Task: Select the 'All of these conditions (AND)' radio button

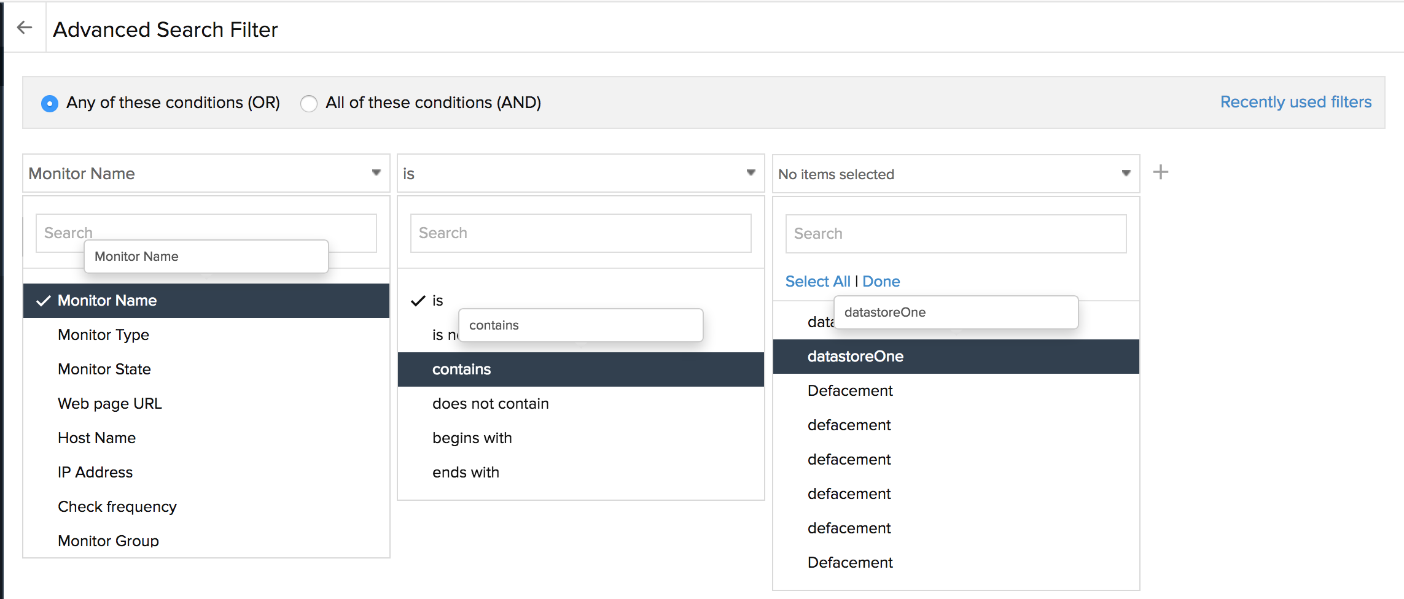Action: [x=309, y=104]
